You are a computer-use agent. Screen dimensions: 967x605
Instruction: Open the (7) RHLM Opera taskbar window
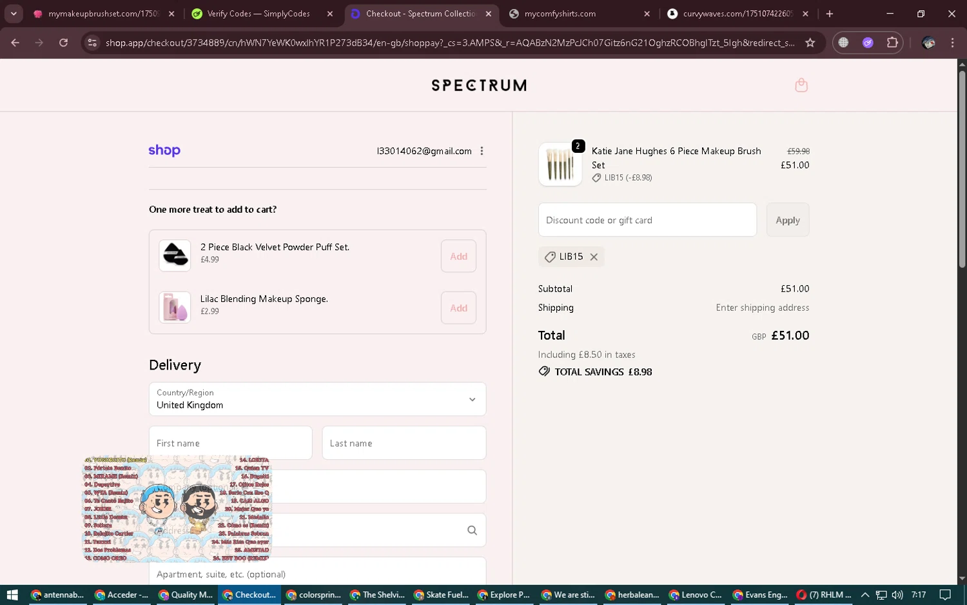point(824,595)
